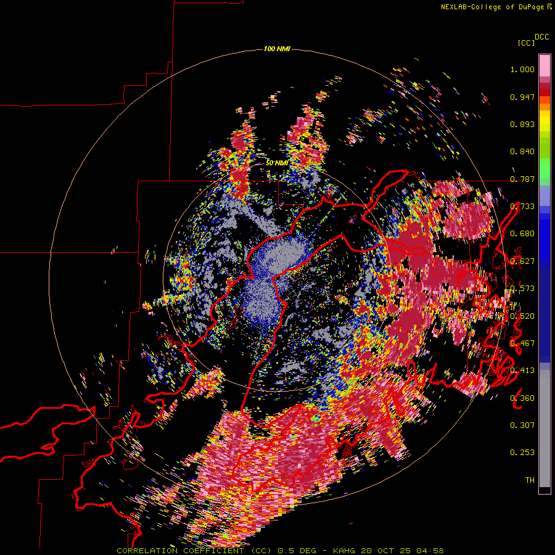Click the [CC] units label
This screenshot has width=555, height=555.
(x=525, y=43)
